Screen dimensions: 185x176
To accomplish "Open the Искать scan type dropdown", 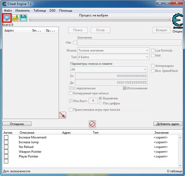I will pos(113,50).
